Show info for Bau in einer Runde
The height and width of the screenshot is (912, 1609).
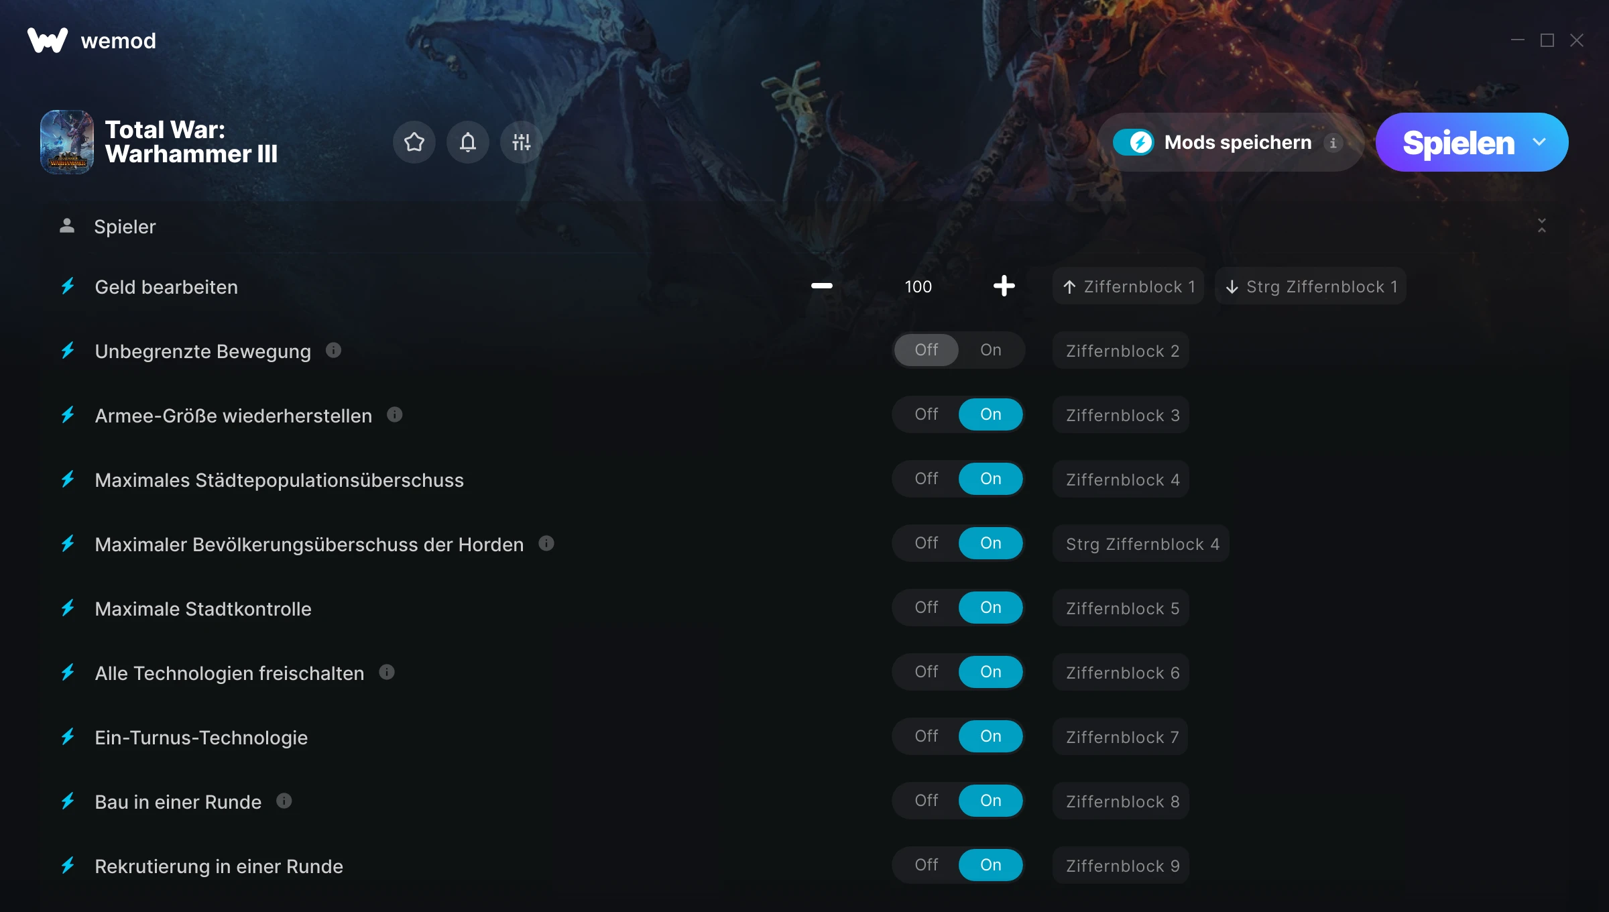pos(284,801)
